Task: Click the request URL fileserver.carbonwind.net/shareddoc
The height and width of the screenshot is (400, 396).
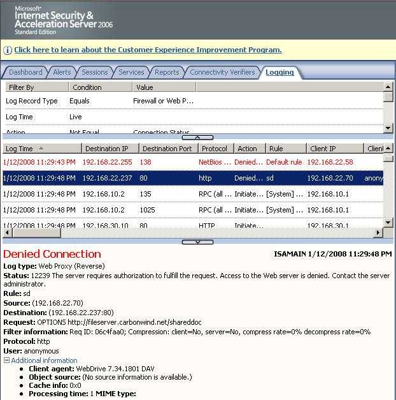Action: [134, 322]
